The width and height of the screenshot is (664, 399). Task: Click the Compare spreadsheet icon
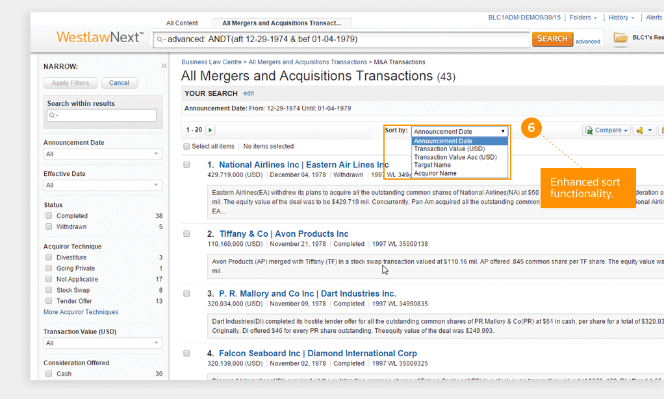pyautogui.click(x=589, y=130)
